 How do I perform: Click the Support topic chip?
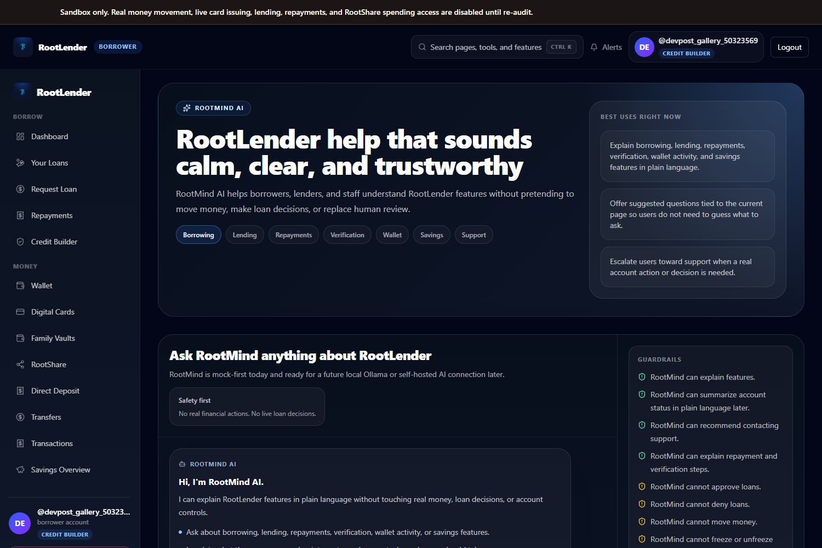[474, 235]
